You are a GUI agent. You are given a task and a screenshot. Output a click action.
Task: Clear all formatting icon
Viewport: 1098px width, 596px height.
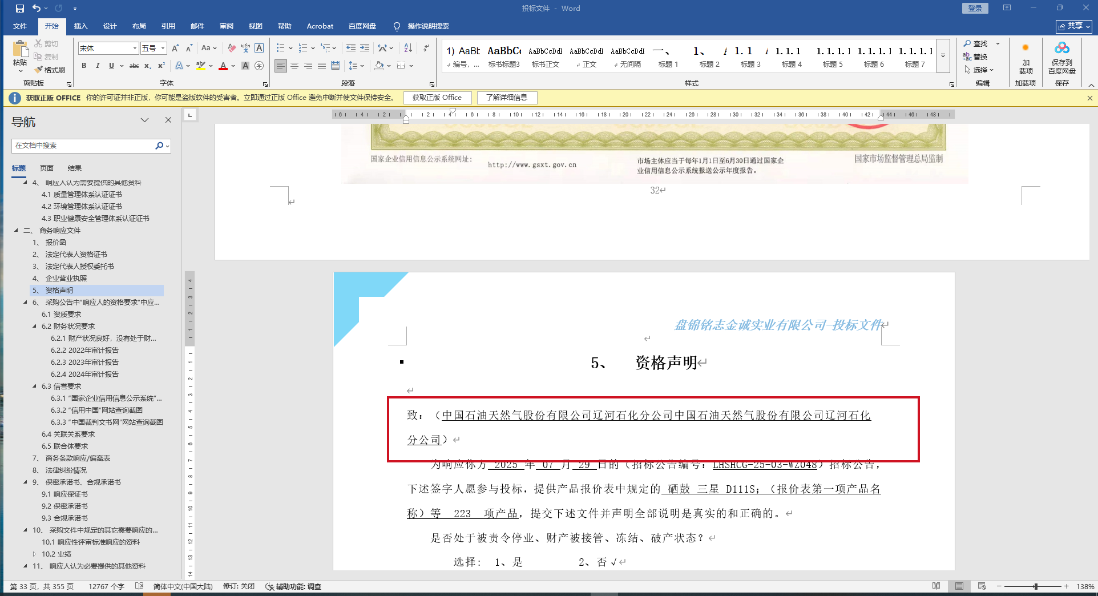(232, 49)
